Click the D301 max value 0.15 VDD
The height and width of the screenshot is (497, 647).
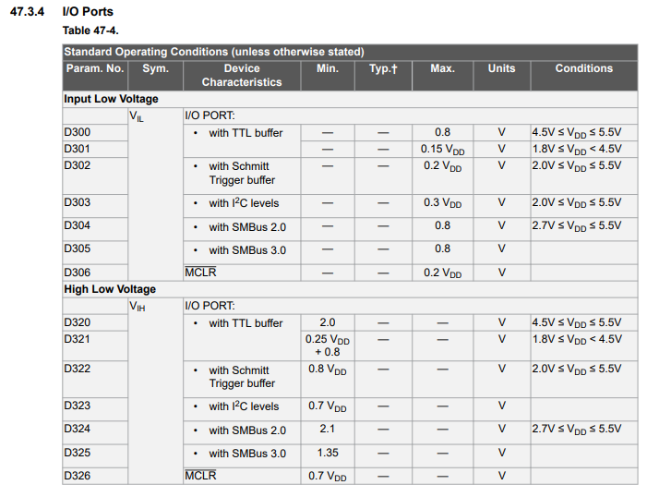[x=443, y=150]
